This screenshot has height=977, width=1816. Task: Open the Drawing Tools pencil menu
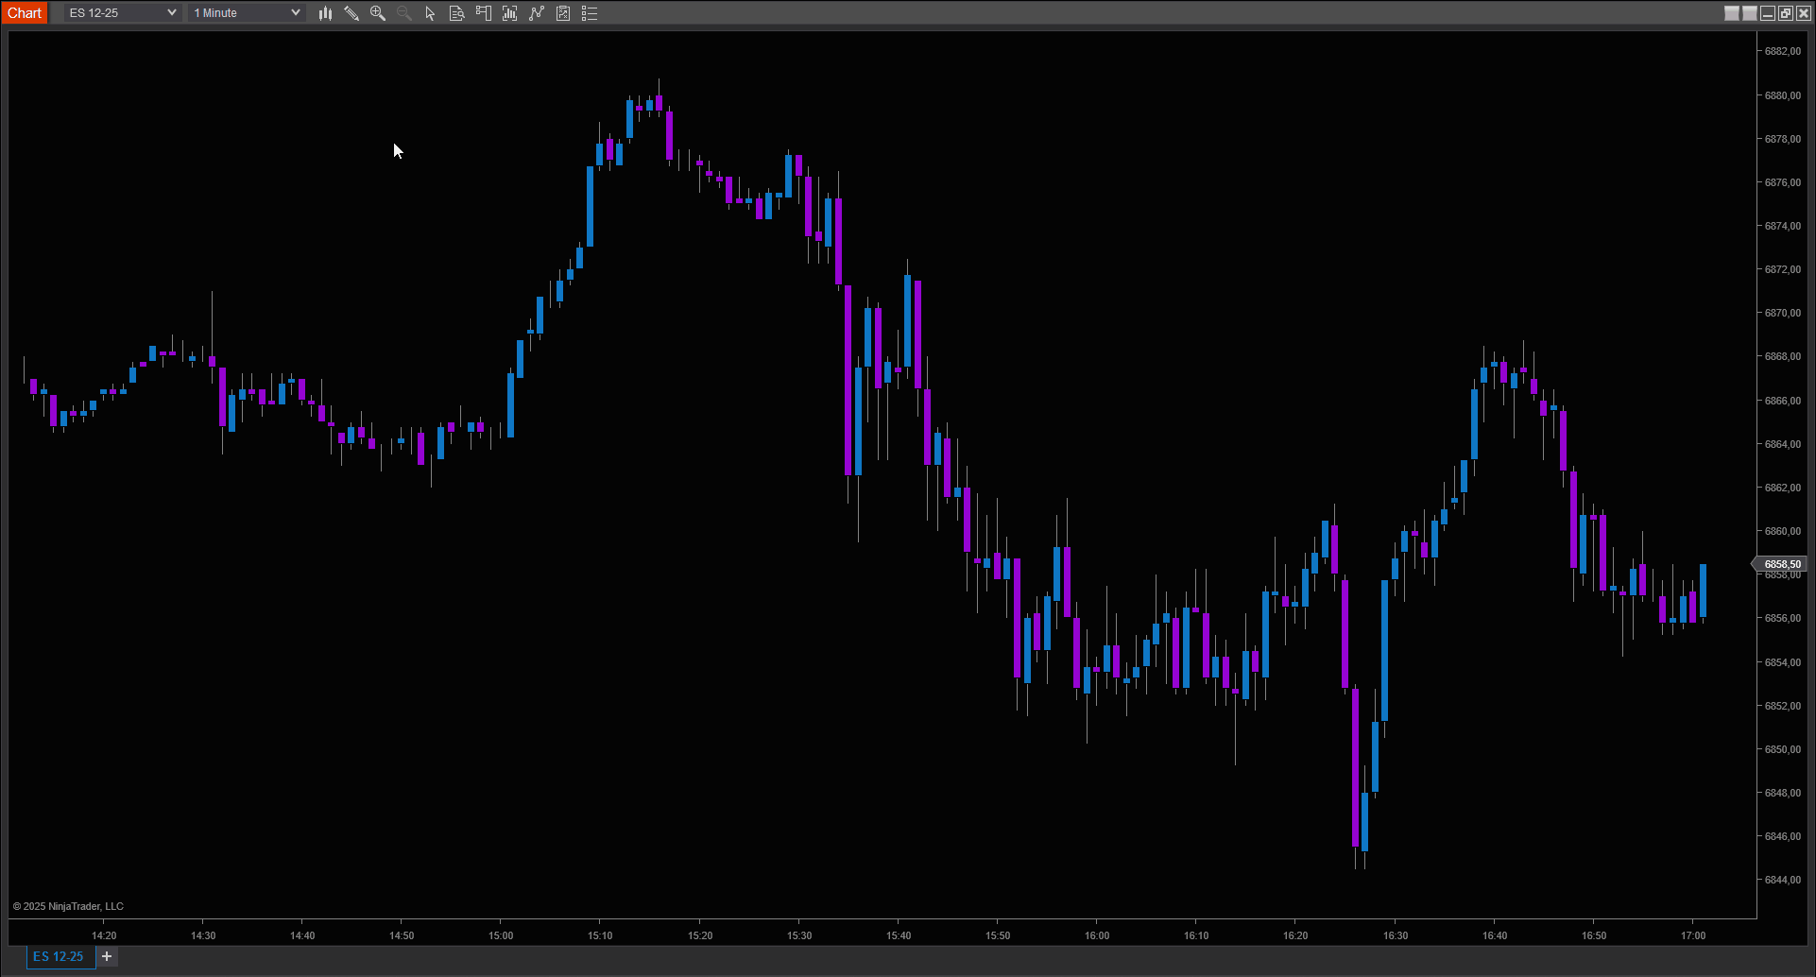click(x=351, y=13)
